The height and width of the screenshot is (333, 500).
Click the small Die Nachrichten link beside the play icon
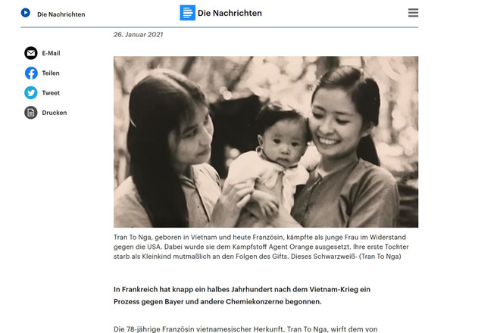pyautogui.click(x=61, y=14)
